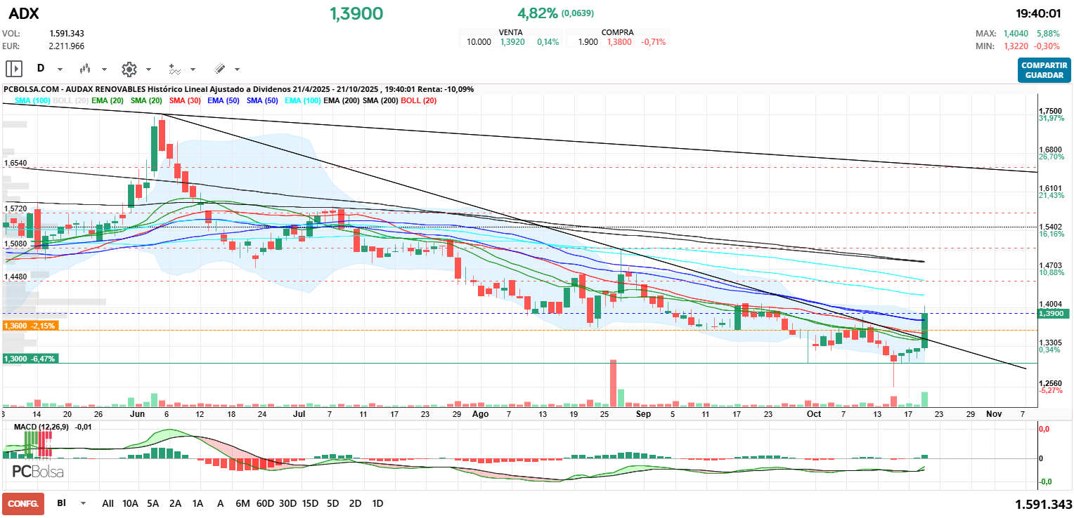This screenshot has width=1074, height=518.
Task: Toggle the side panel icon
Action: point(14,69)
